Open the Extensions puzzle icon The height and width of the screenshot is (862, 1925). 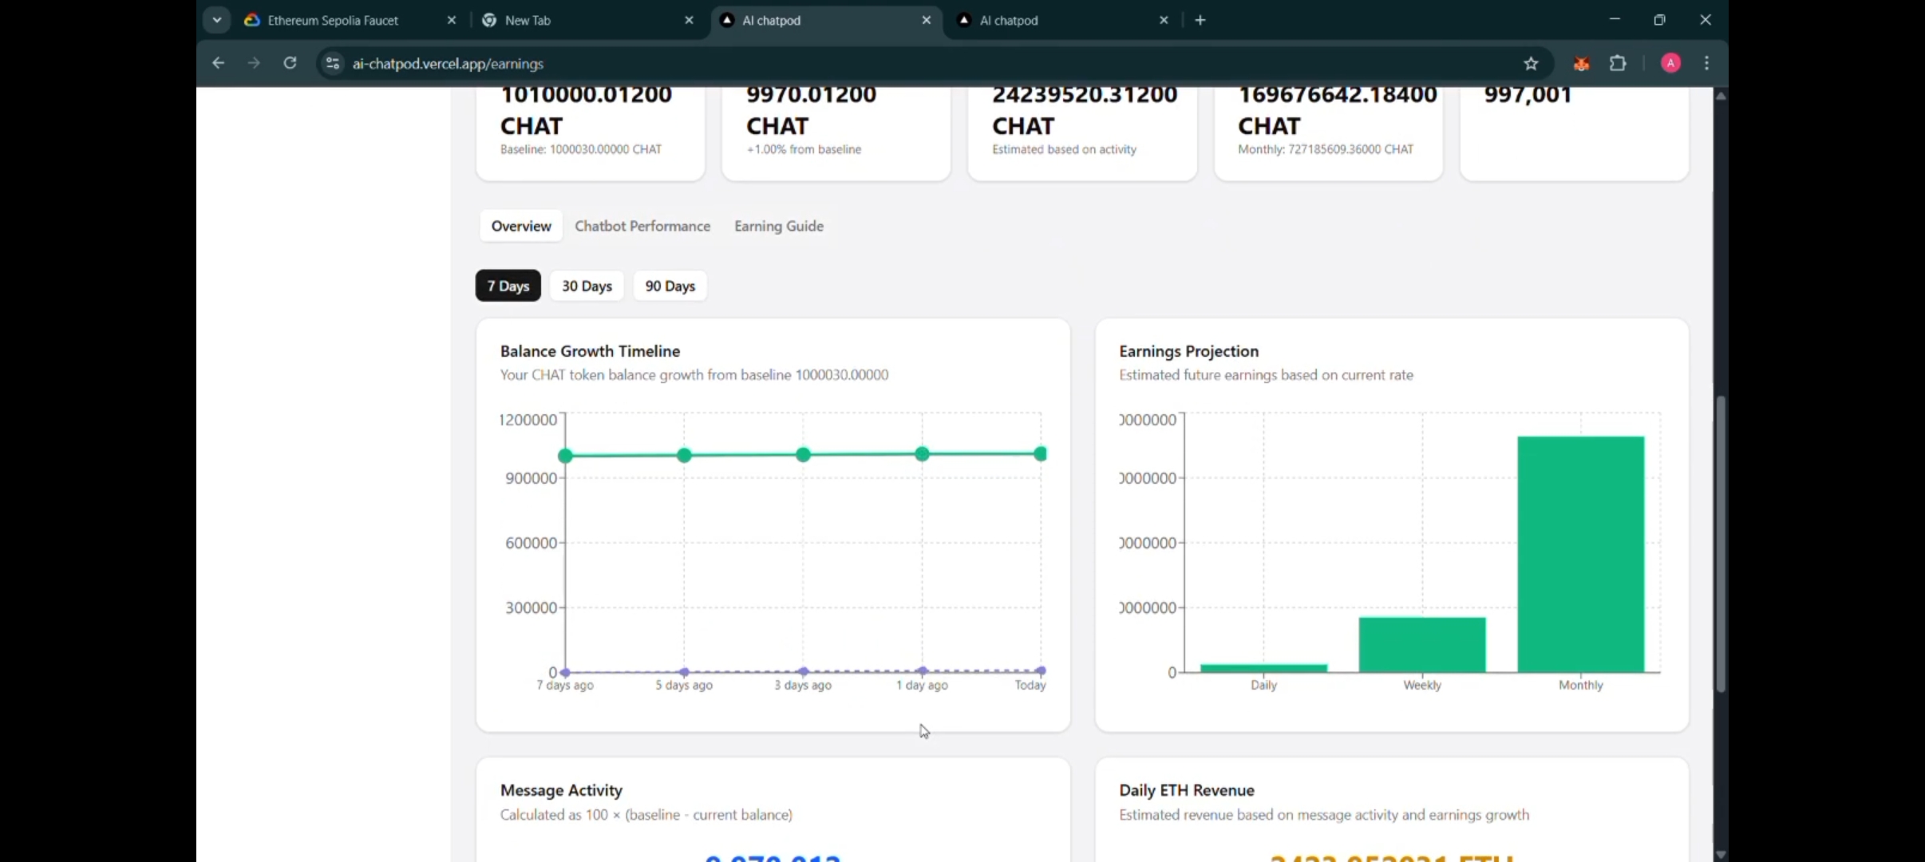1618,64
